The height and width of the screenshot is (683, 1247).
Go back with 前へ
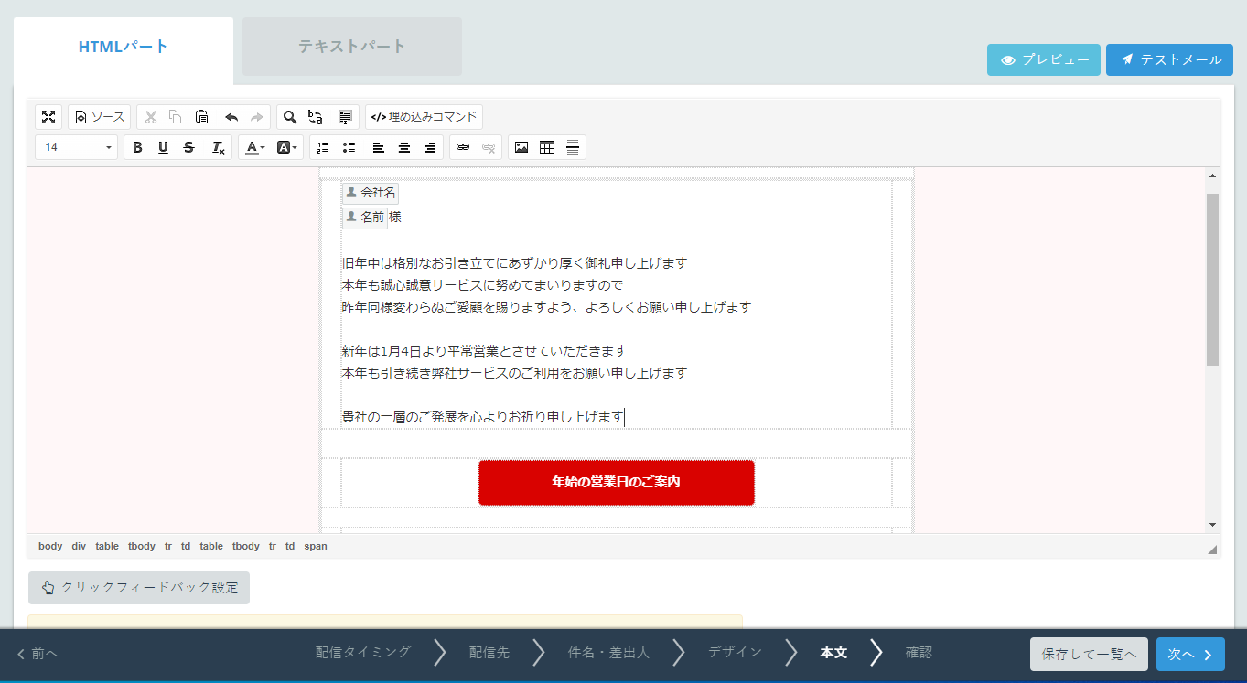pos(38,654)
